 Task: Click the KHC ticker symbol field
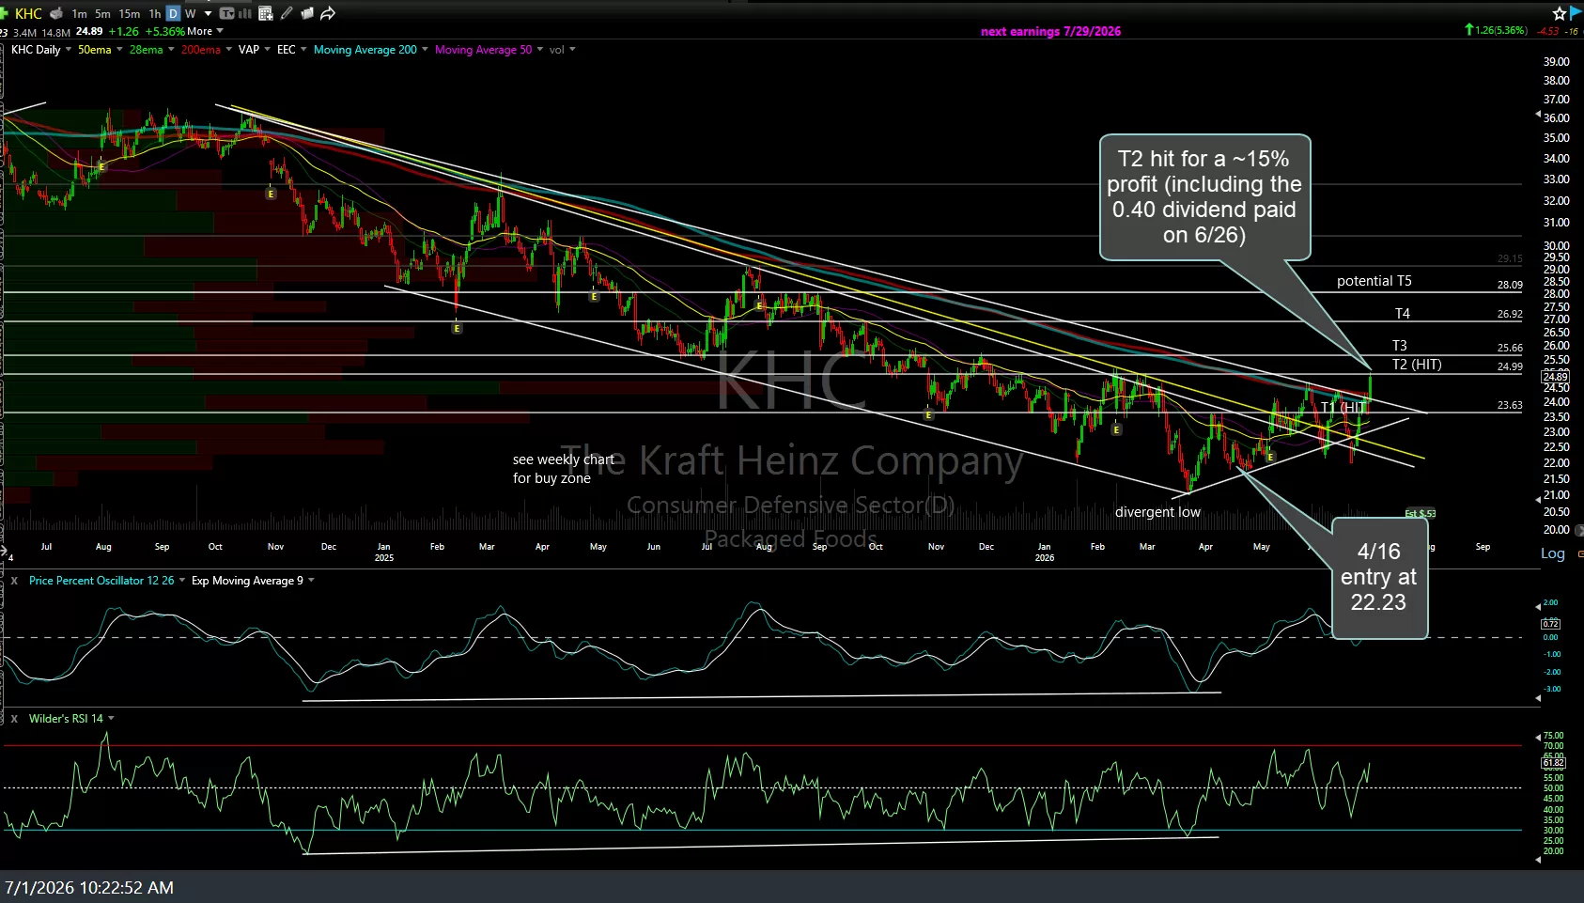[x=28, y=13]
